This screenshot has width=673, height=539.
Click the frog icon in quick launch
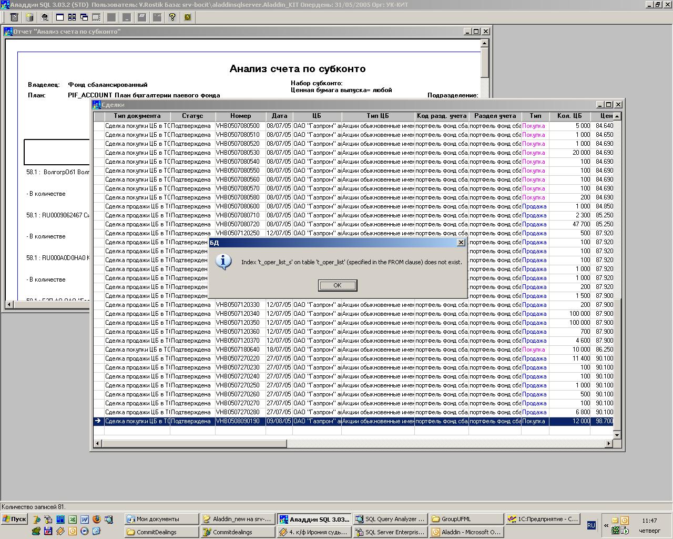[x=36, y=532]
